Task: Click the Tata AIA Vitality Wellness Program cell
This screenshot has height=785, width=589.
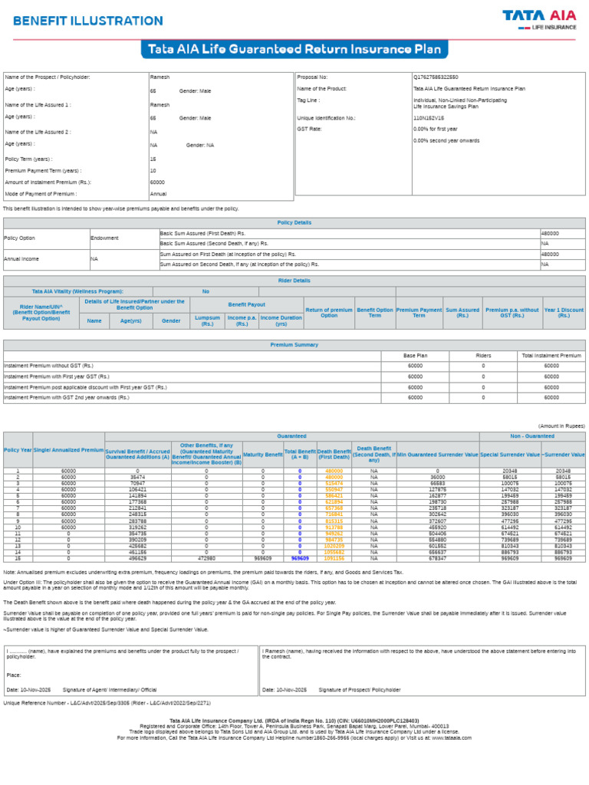Action: click(77, 291)
